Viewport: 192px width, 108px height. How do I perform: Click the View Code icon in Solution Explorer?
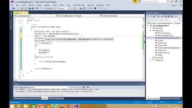(x=176, y=16)
